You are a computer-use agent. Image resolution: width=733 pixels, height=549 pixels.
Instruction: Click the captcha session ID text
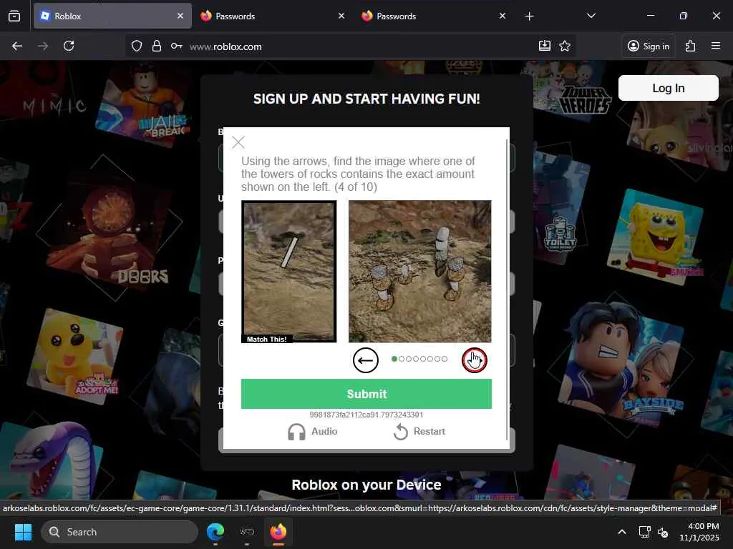pyautogui.click(x=366, y=415)
